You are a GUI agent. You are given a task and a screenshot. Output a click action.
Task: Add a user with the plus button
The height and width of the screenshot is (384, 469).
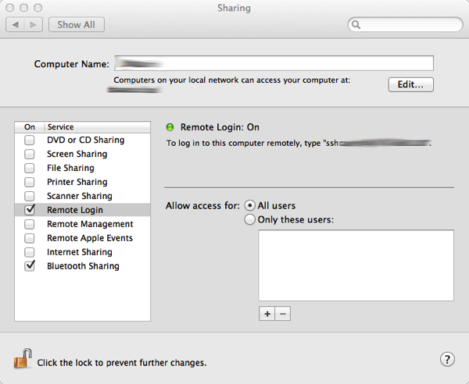(x=267, y=314)
